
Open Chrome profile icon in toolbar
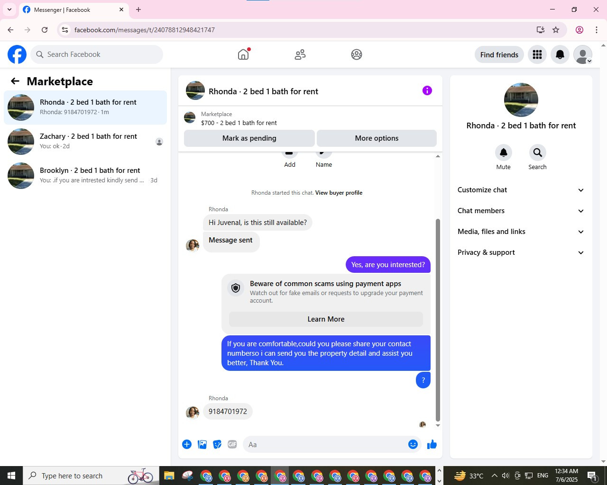(579, 30)
